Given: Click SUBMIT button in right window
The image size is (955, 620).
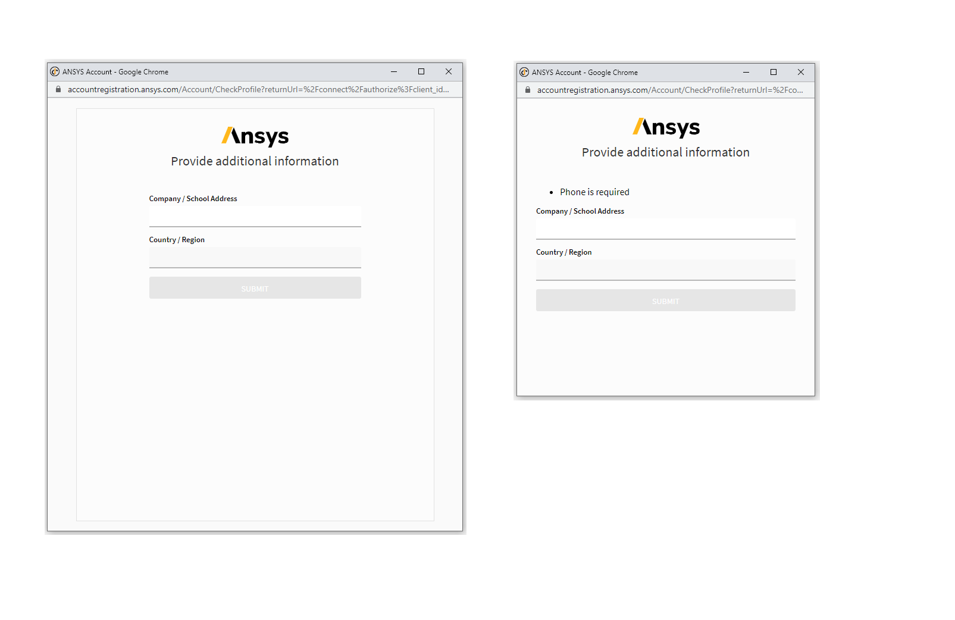Looking at the screenshot, I should click(665, 300).
